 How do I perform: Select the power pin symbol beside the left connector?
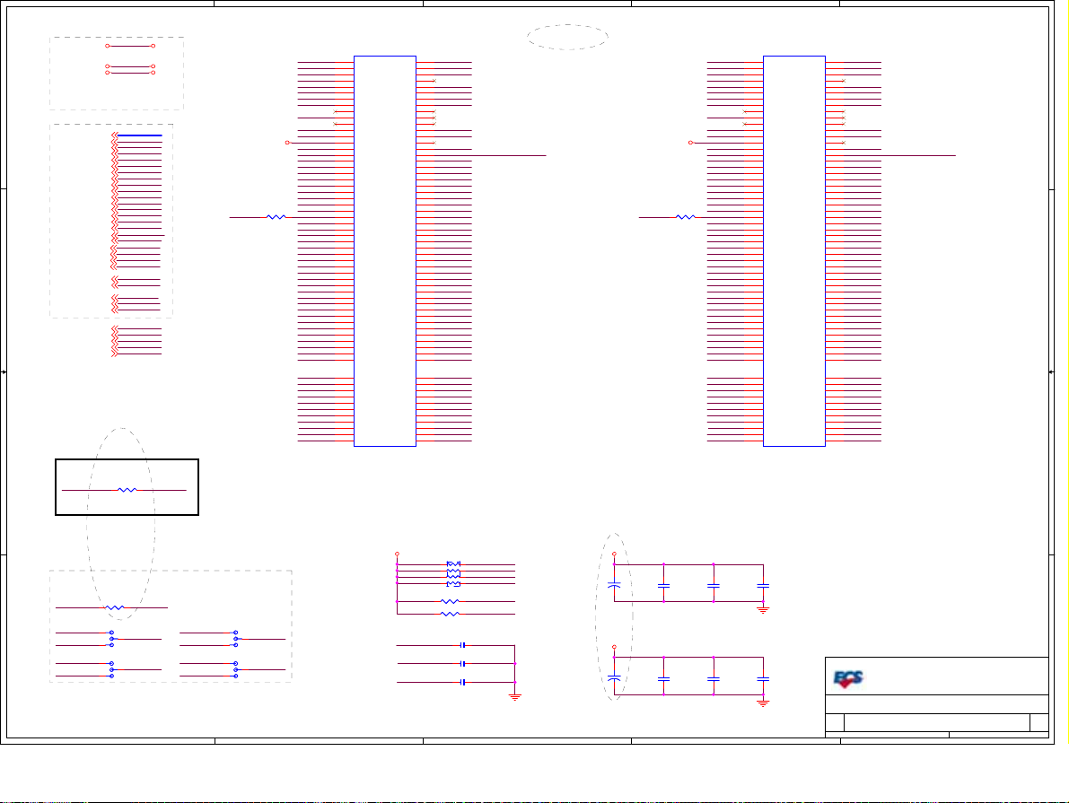[x=288, y=143]
